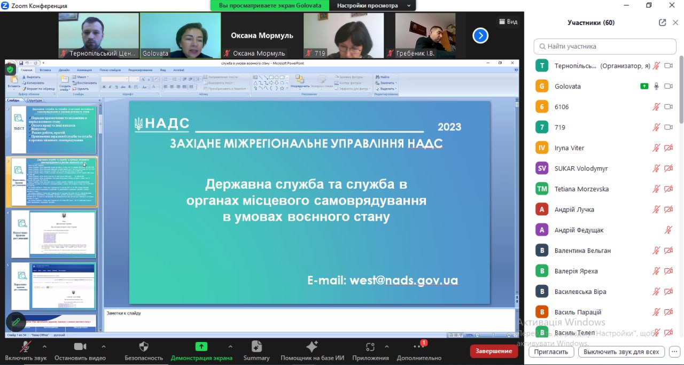684x365 pixels.
Task: Pop out the participants panel
Action: 663,22
